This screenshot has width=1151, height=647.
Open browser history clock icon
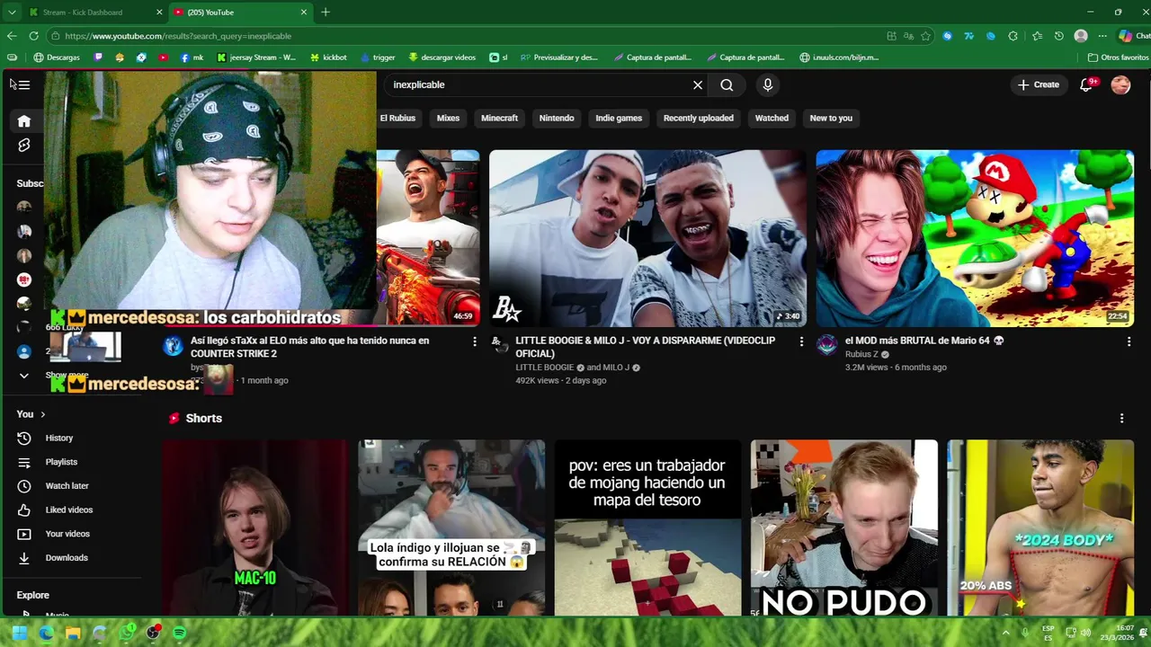[1059, 36]
